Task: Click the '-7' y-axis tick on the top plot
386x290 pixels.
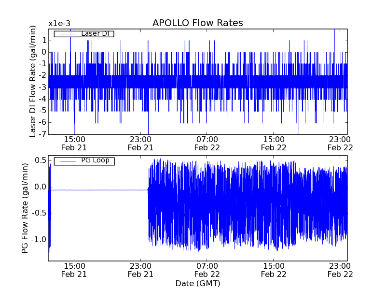Action: 43,134
